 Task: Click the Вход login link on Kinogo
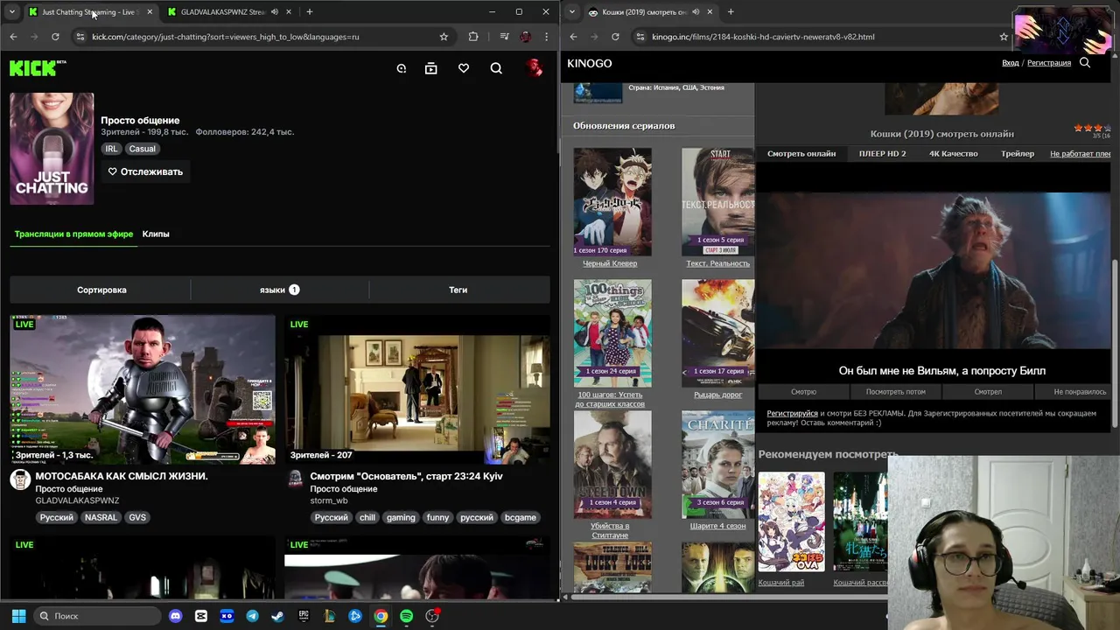(1011, 63)
